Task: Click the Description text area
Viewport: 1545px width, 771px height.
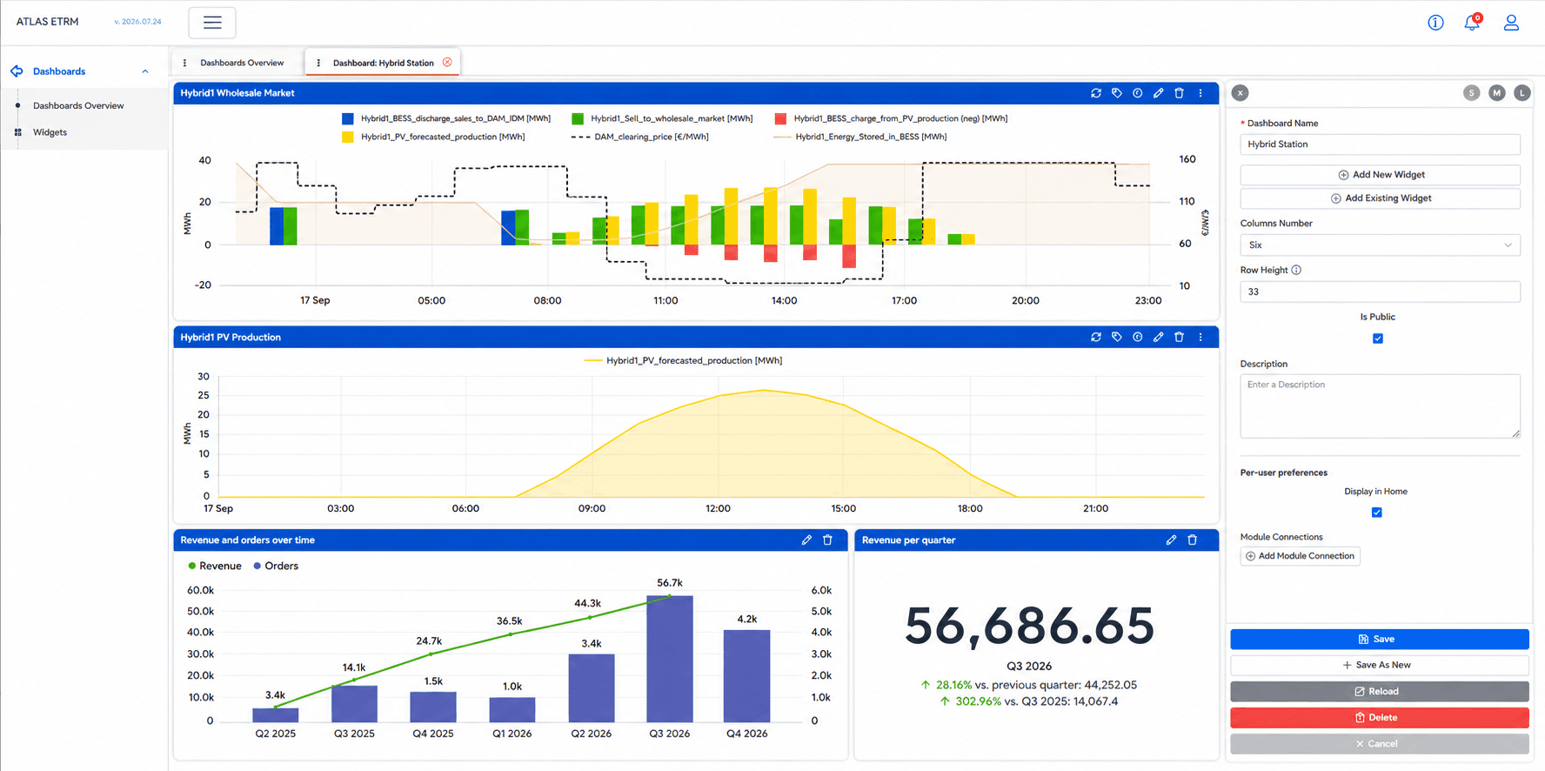Action: tap(1380, 406)
